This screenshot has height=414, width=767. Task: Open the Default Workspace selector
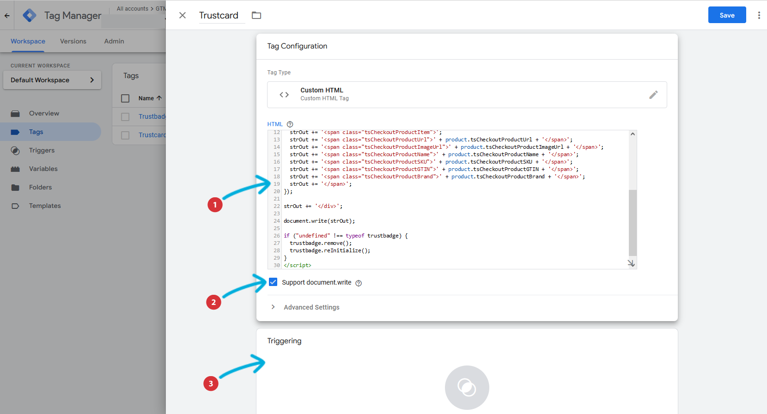[52, 80]
